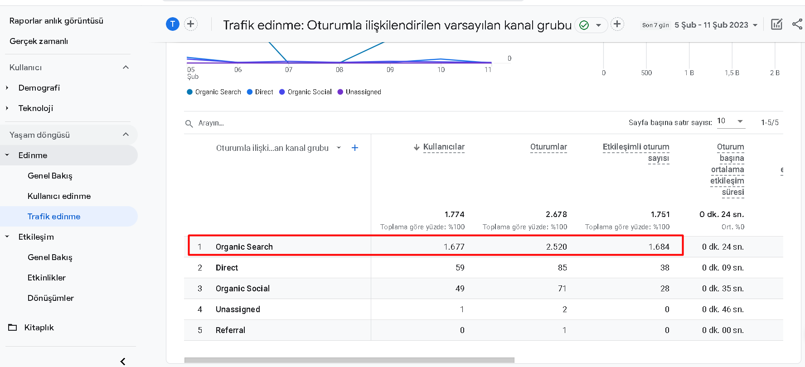805x367 pixels.
Task: Collapse the Yaşam döngüsü section
Action: [126, 135]
